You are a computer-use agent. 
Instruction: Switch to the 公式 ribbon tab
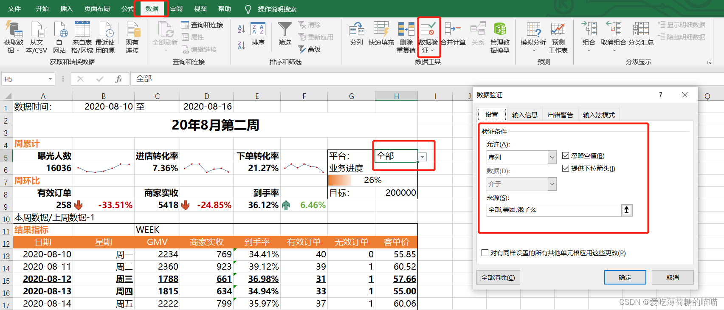(x=127, y=9)
